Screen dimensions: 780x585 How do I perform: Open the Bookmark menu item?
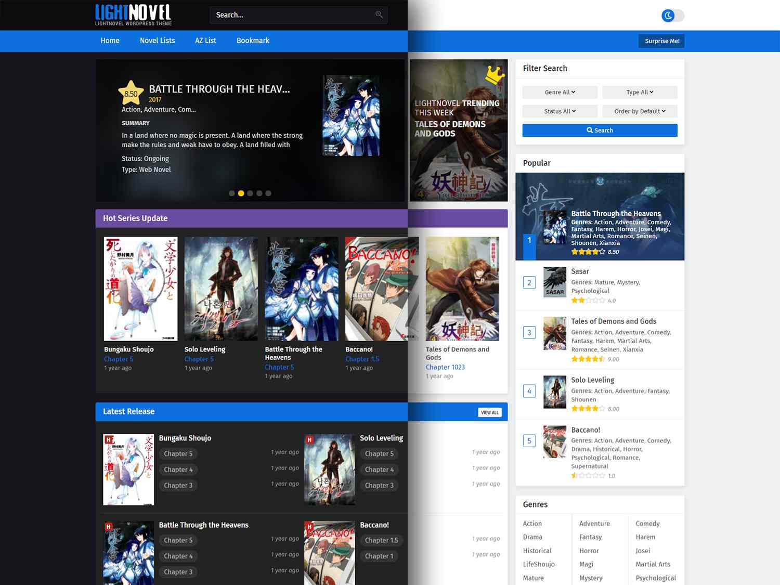(253, 41)
